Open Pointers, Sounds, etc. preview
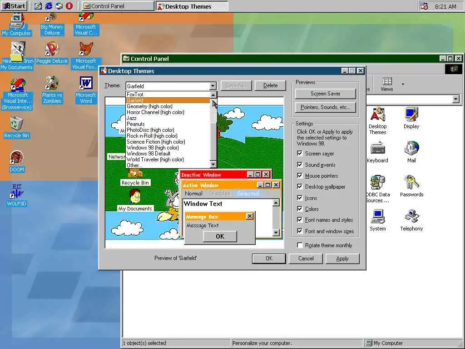 (x=325, y=107)
